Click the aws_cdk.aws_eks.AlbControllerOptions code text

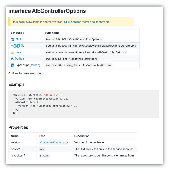pyautogui.click(x=72, y=59)
